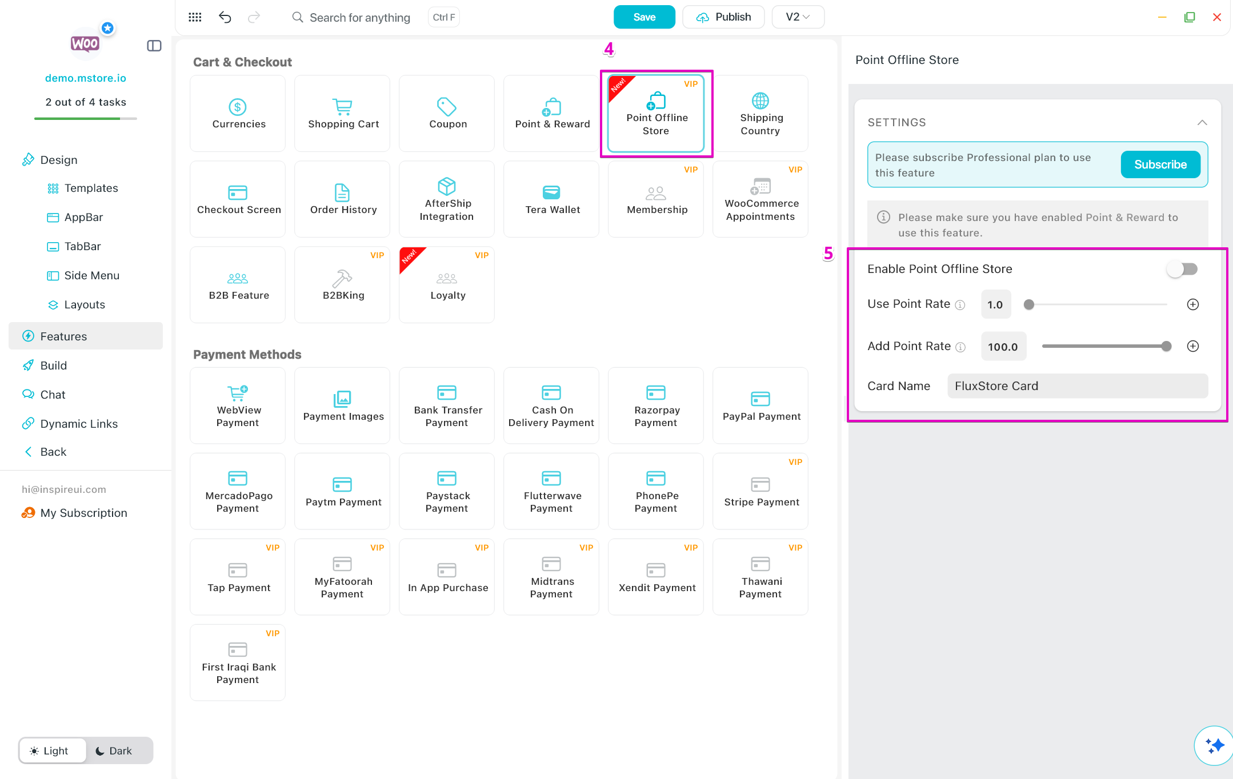This screenshot has height=779, width=1233.
Task: Open the Tera Wallet card
Action: (551, 199)
